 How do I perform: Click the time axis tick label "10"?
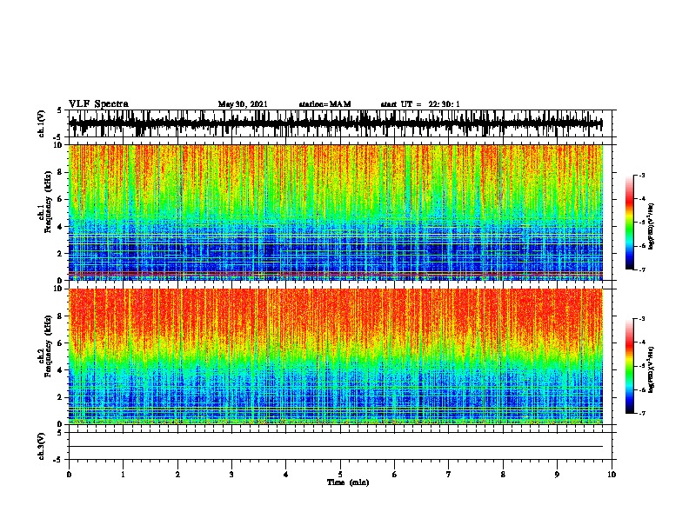click(612, 475)
